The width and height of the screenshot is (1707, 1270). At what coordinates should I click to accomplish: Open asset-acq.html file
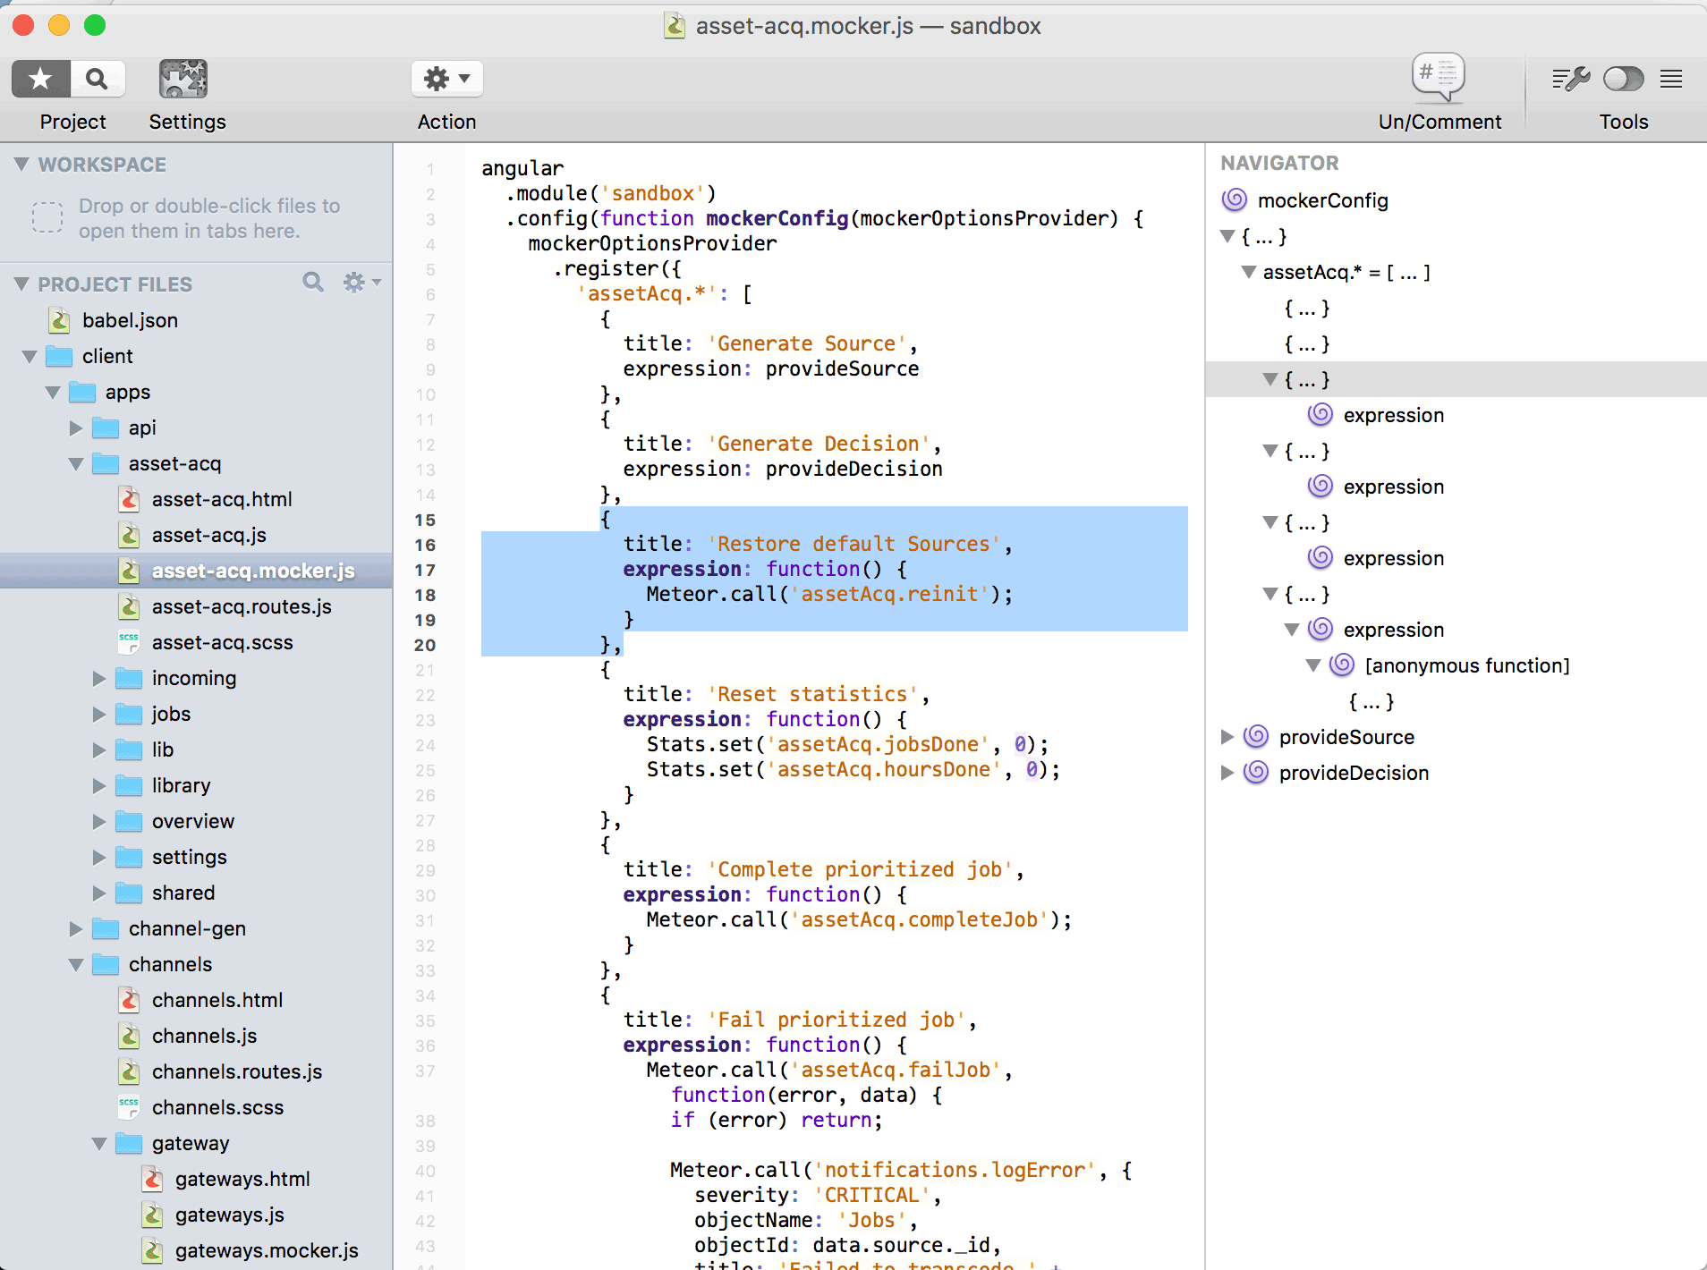(x=222, y=499)
